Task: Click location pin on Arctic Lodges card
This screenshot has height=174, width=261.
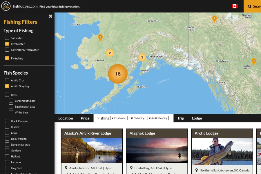Action: click(197, 170)
